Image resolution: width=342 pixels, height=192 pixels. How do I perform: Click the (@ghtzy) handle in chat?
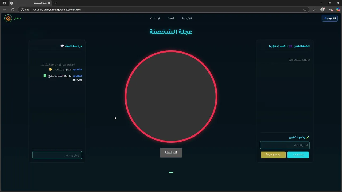[x=77, y=80]
